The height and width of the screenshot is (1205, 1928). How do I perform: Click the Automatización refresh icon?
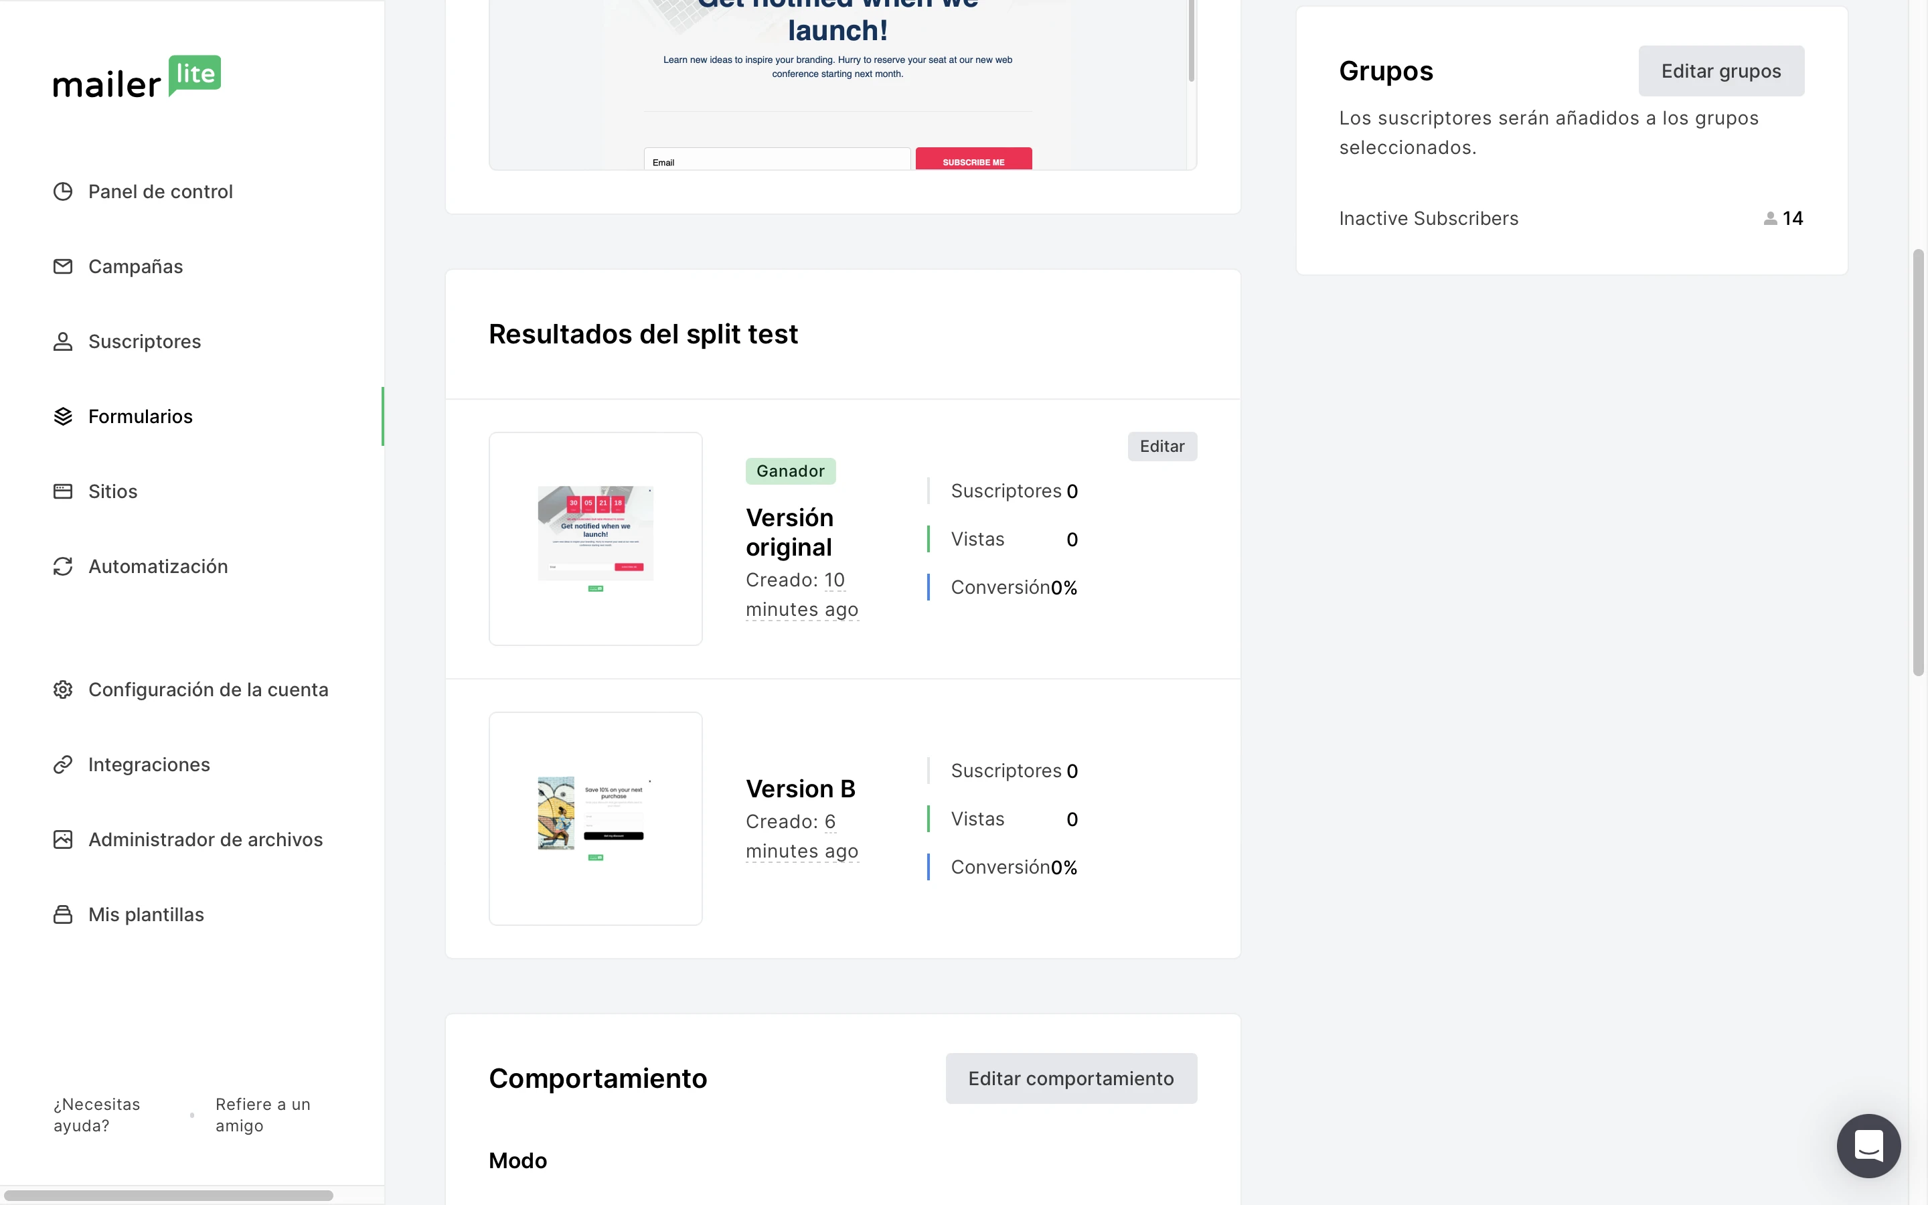[x=63, y=566]
